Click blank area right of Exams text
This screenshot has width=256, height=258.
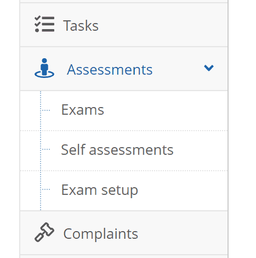[x=164, y=110]
